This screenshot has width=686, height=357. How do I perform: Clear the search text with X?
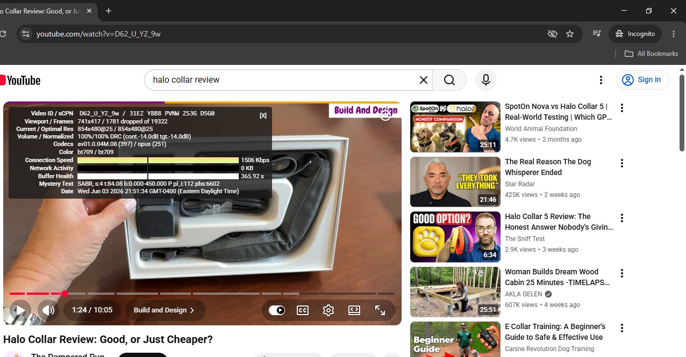pos(424,80)
